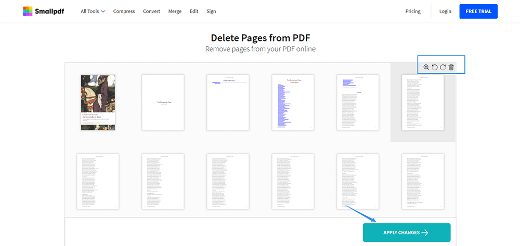This screenshot has width=520, height=246.
Task: Click the Login link
Action: tap(445, 11)
